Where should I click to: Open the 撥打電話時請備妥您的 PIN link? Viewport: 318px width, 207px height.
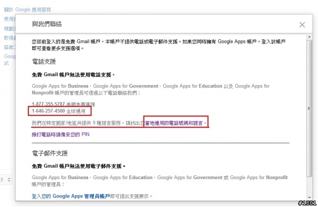coord(61,134)
